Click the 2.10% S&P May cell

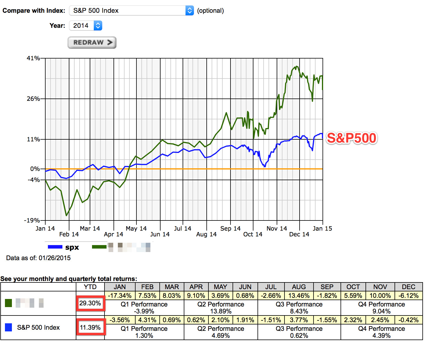click(221, 320)
